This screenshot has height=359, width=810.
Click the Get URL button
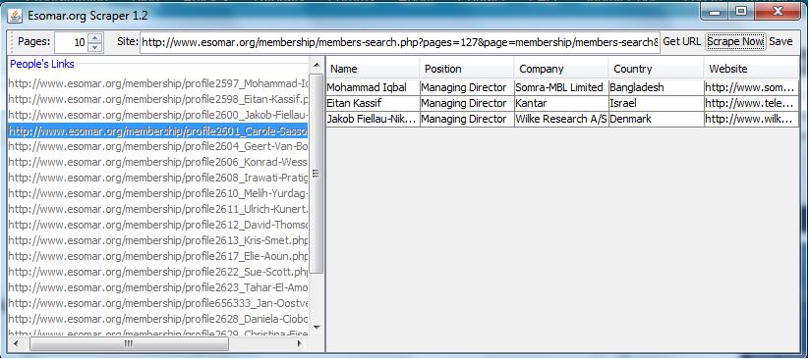(x=682, y=42)
